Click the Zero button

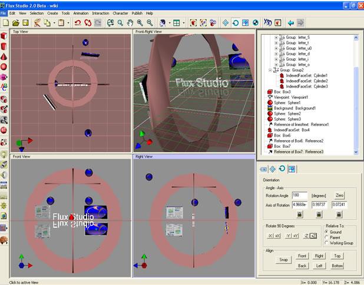[339, 195]
